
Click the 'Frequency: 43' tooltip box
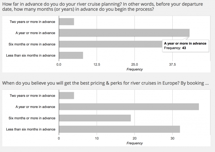pyautogui.click(x=185, y=46)
